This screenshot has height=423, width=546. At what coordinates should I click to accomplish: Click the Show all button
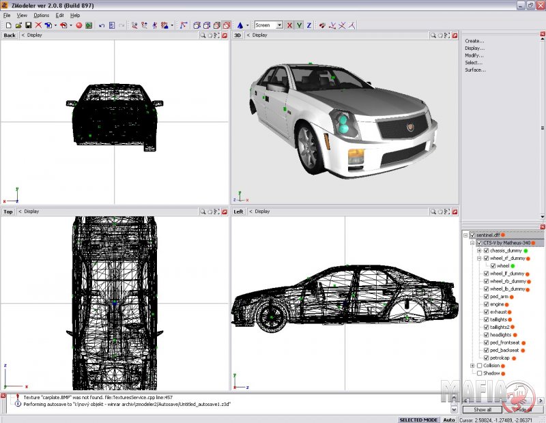pos(482,409)
